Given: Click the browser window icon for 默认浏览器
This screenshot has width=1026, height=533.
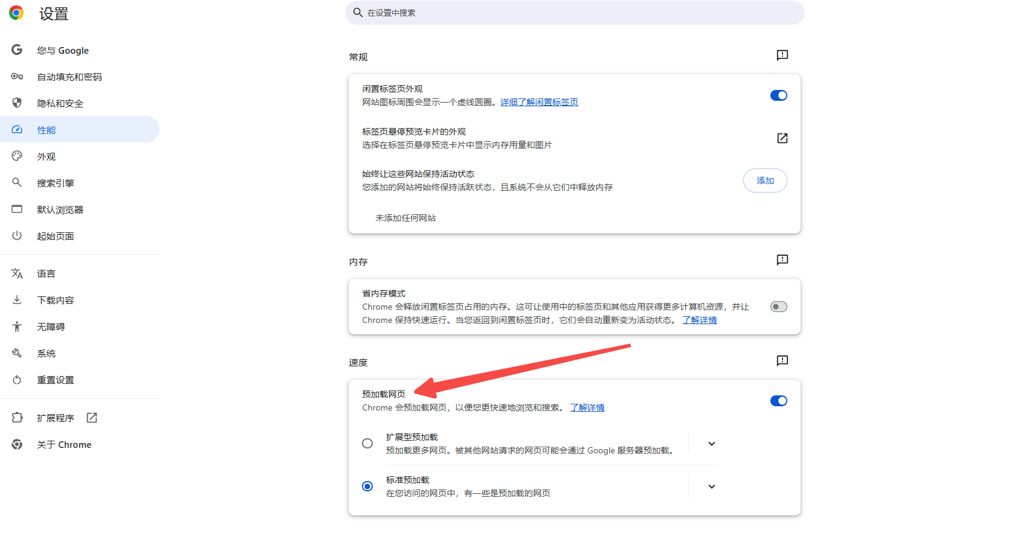Looking at the screenshot, I should click(x=17, y=209).
